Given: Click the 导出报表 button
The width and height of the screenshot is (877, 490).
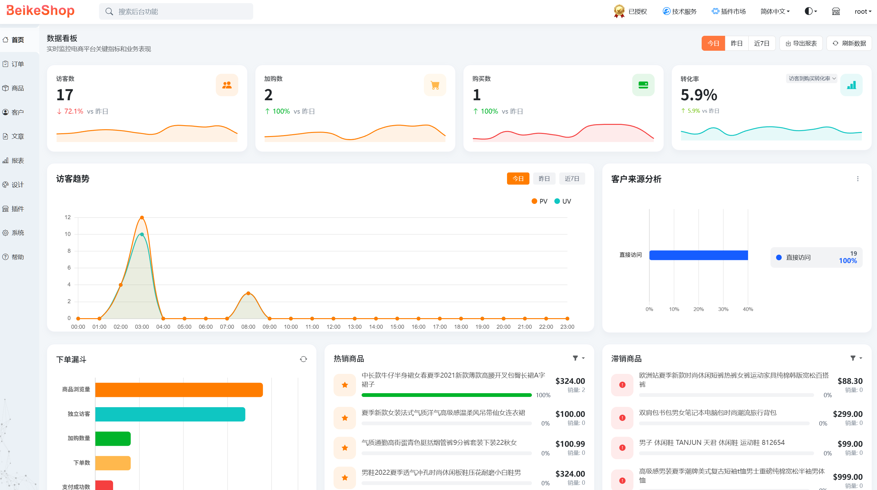Looking at the screenshot, I should pyautogui.click(x=801, y=44).
